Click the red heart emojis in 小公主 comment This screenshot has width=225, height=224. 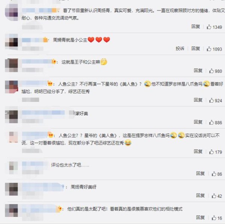click(x=99, y=40)
